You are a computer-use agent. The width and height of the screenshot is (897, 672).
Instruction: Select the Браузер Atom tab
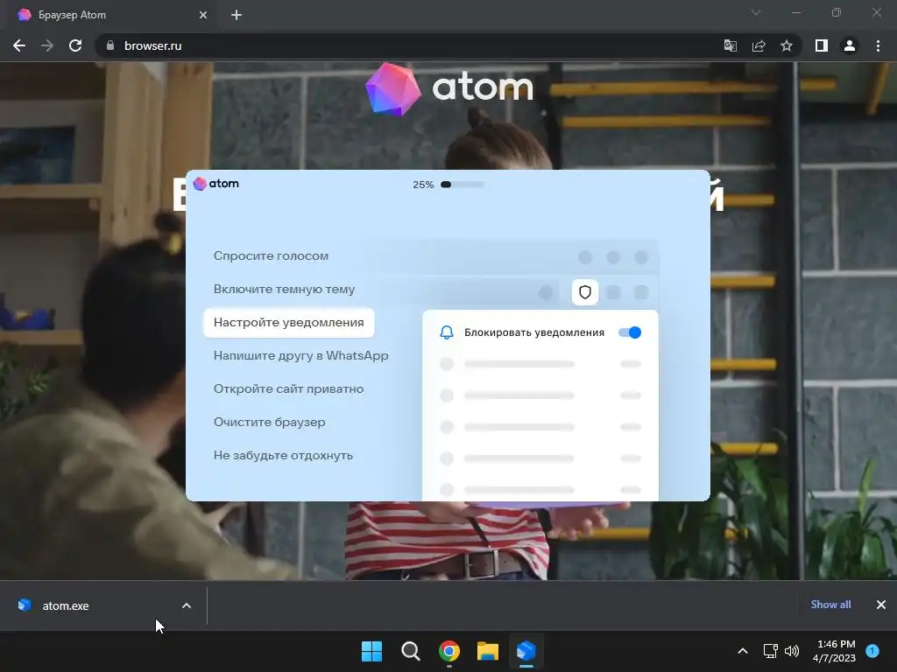point(111,15)
